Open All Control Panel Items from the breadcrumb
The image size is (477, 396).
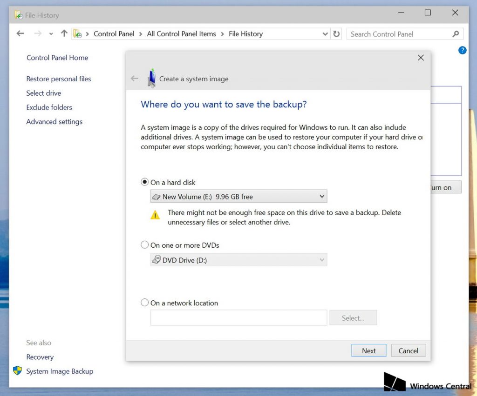182,33
